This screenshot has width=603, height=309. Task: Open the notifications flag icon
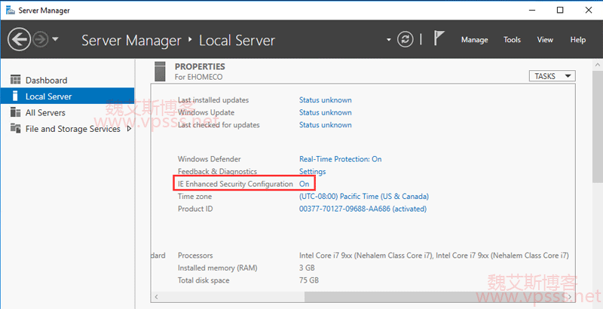(x=440, y=39)
